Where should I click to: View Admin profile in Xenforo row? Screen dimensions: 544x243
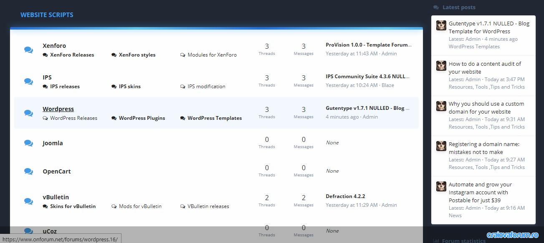coord(389,54)
